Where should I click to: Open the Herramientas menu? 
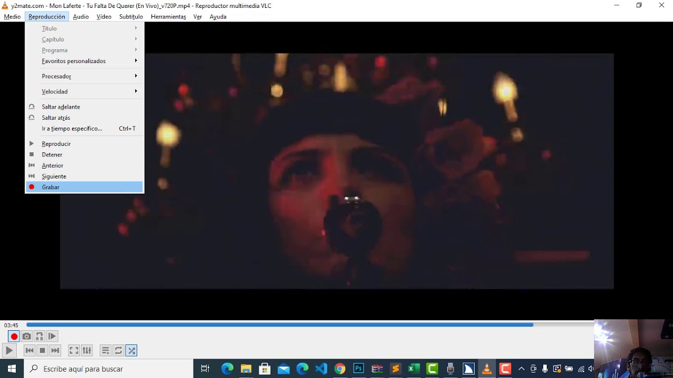click(x=168, y=17)
